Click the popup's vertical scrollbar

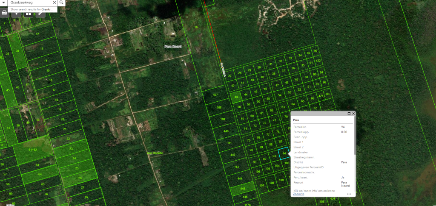(x=355, y=136)
